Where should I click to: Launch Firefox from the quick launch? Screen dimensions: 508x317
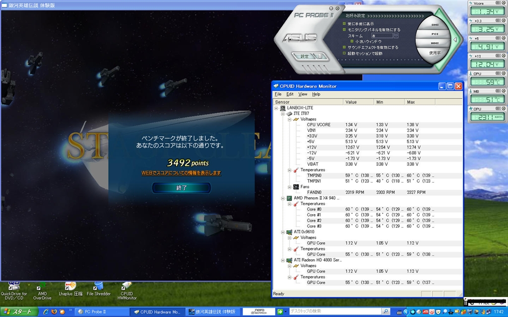click(x=54, y=312)
